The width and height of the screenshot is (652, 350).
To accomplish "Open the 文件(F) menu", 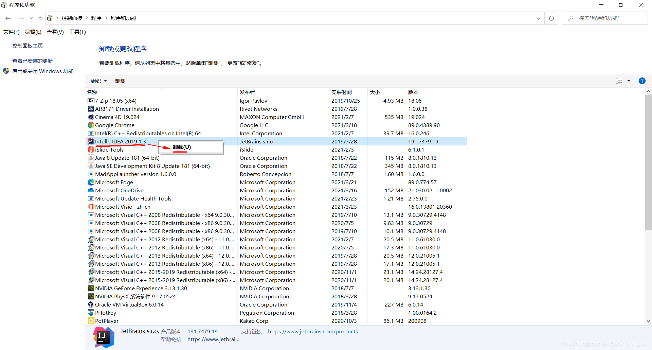I will (x=12, y=32).
